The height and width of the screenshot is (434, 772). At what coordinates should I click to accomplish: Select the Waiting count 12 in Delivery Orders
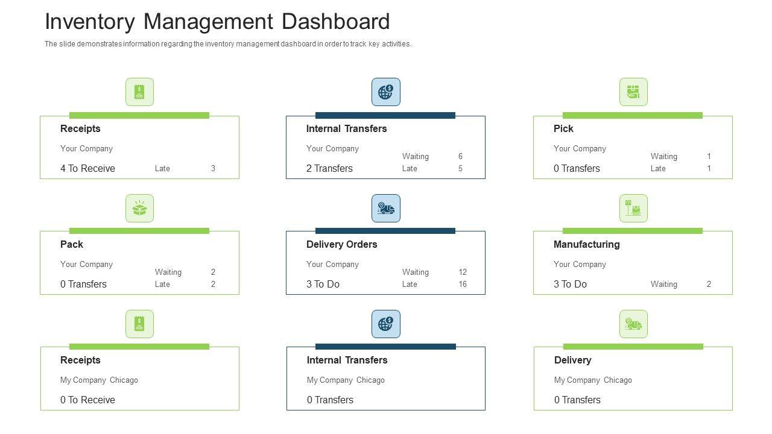(x=463, y=272)
